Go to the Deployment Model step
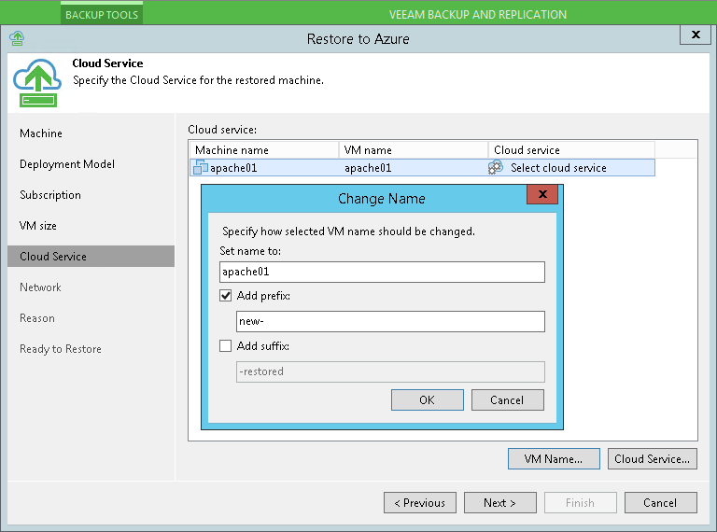 67,164
